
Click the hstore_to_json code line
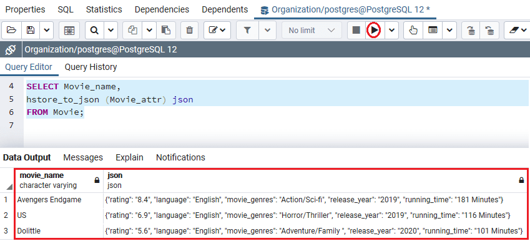(110, 100)
